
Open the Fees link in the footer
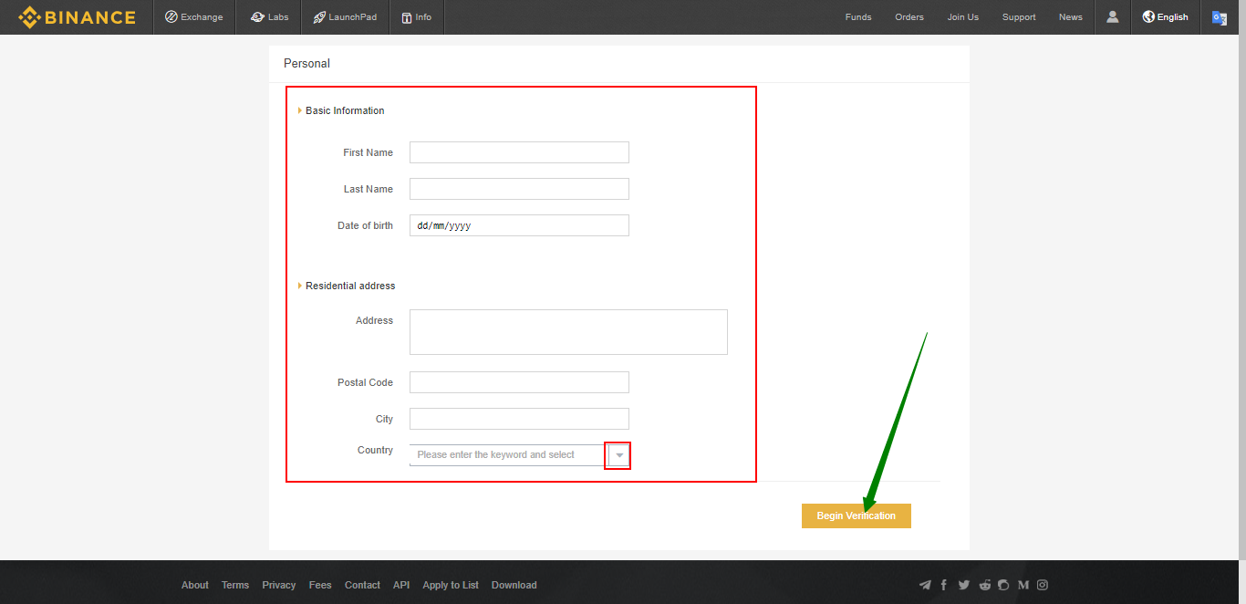[320, 585]
